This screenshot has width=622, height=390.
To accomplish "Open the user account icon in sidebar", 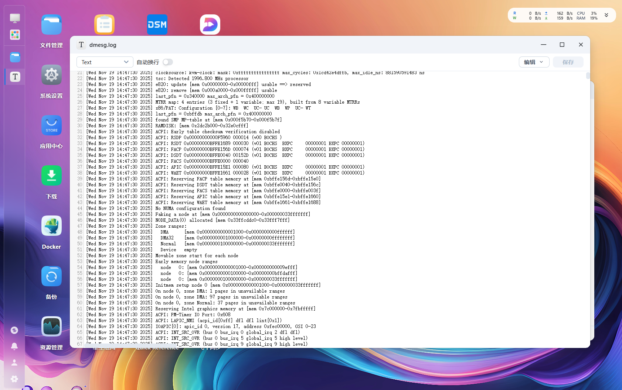I will pyautogui.click(x=14, y=362).
